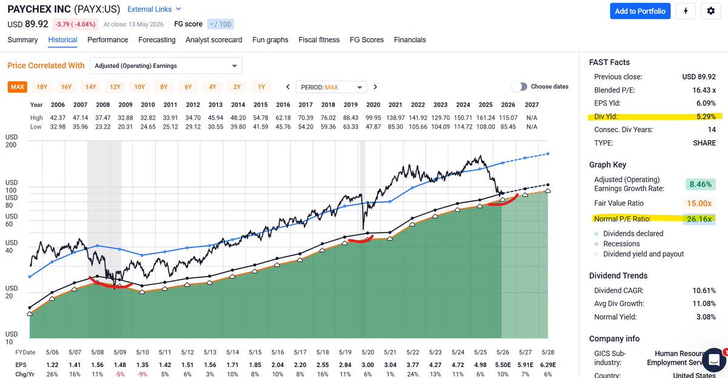Click the 5/22 EPS value 3.77
Screen dimensions: 728x378
pyautogui.click(x=413, y=364)
